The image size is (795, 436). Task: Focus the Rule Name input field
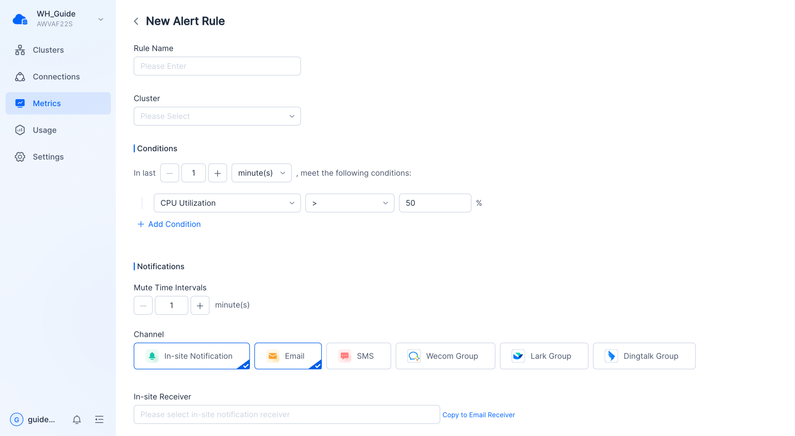217,66
